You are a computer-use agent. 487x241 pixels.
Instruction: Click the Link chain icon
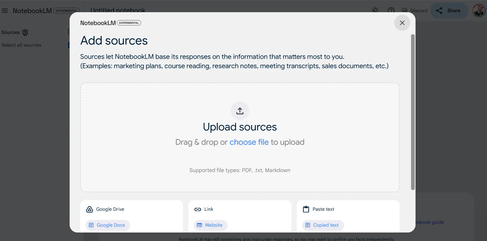(x=198, y=209)
